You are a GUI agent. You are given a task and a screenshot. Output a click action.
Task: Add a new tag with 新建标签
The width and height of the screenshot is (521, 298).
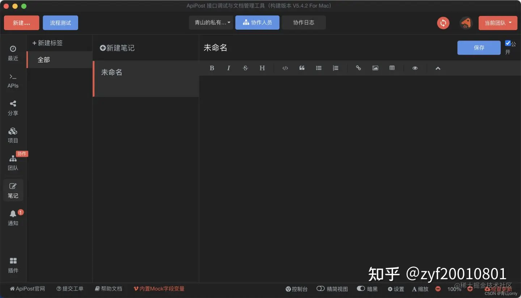(x=47, y=43)
